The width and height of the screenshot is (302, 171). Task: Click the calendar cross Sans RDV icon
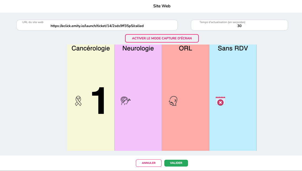[220, 101]
